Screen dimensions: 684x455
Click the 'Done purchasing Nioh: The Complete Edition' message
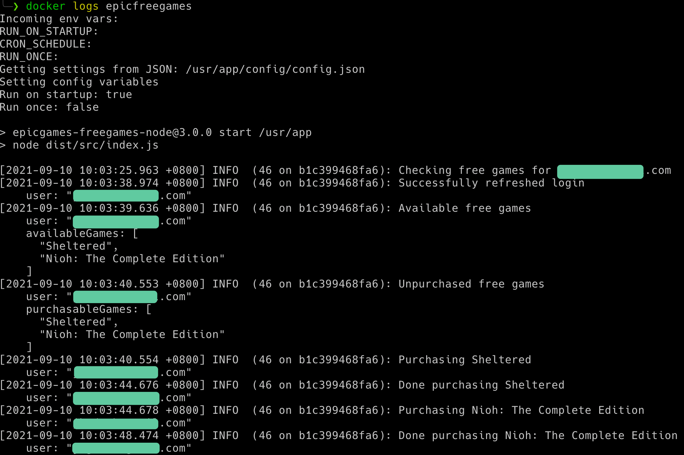538,436
